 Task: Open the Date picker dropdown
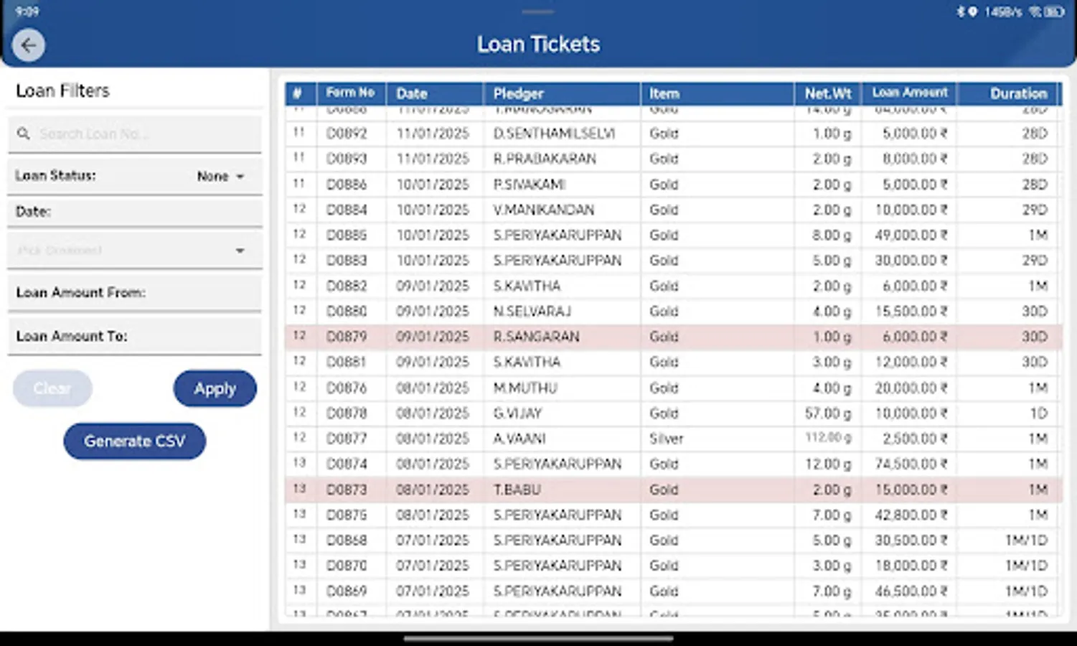coord(134,211)
